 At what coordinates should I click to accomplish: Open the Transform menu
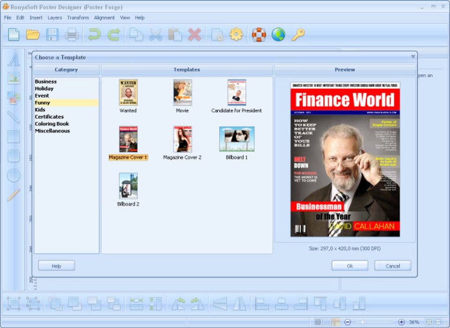coord(78,18)
